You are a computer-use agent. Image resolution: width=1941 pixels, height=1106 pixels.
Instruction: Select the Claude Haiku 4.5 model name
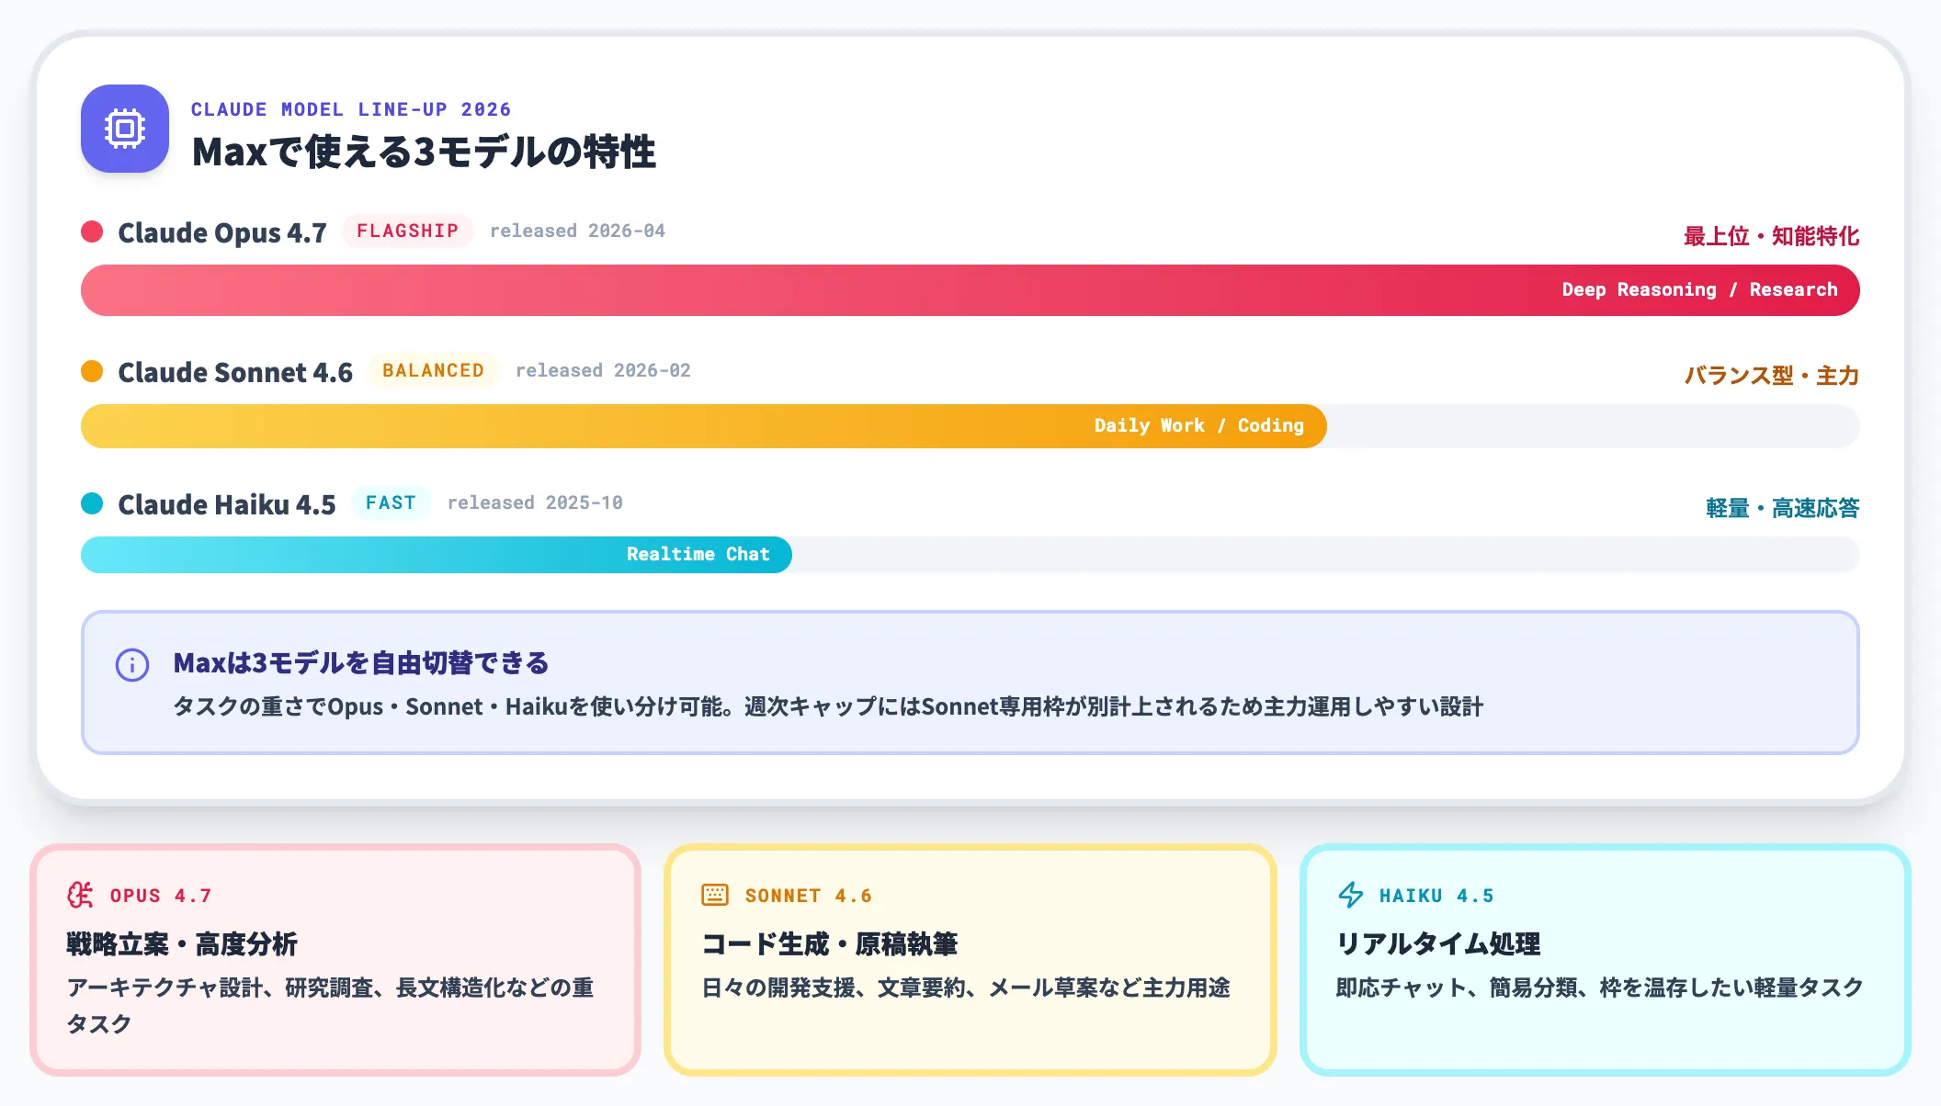pyautogui.click(x=227, y=505)
